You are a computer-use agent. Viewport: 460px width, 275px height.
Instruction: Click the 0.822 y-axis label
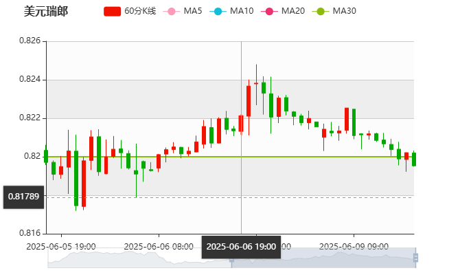(x=30, y=118)
